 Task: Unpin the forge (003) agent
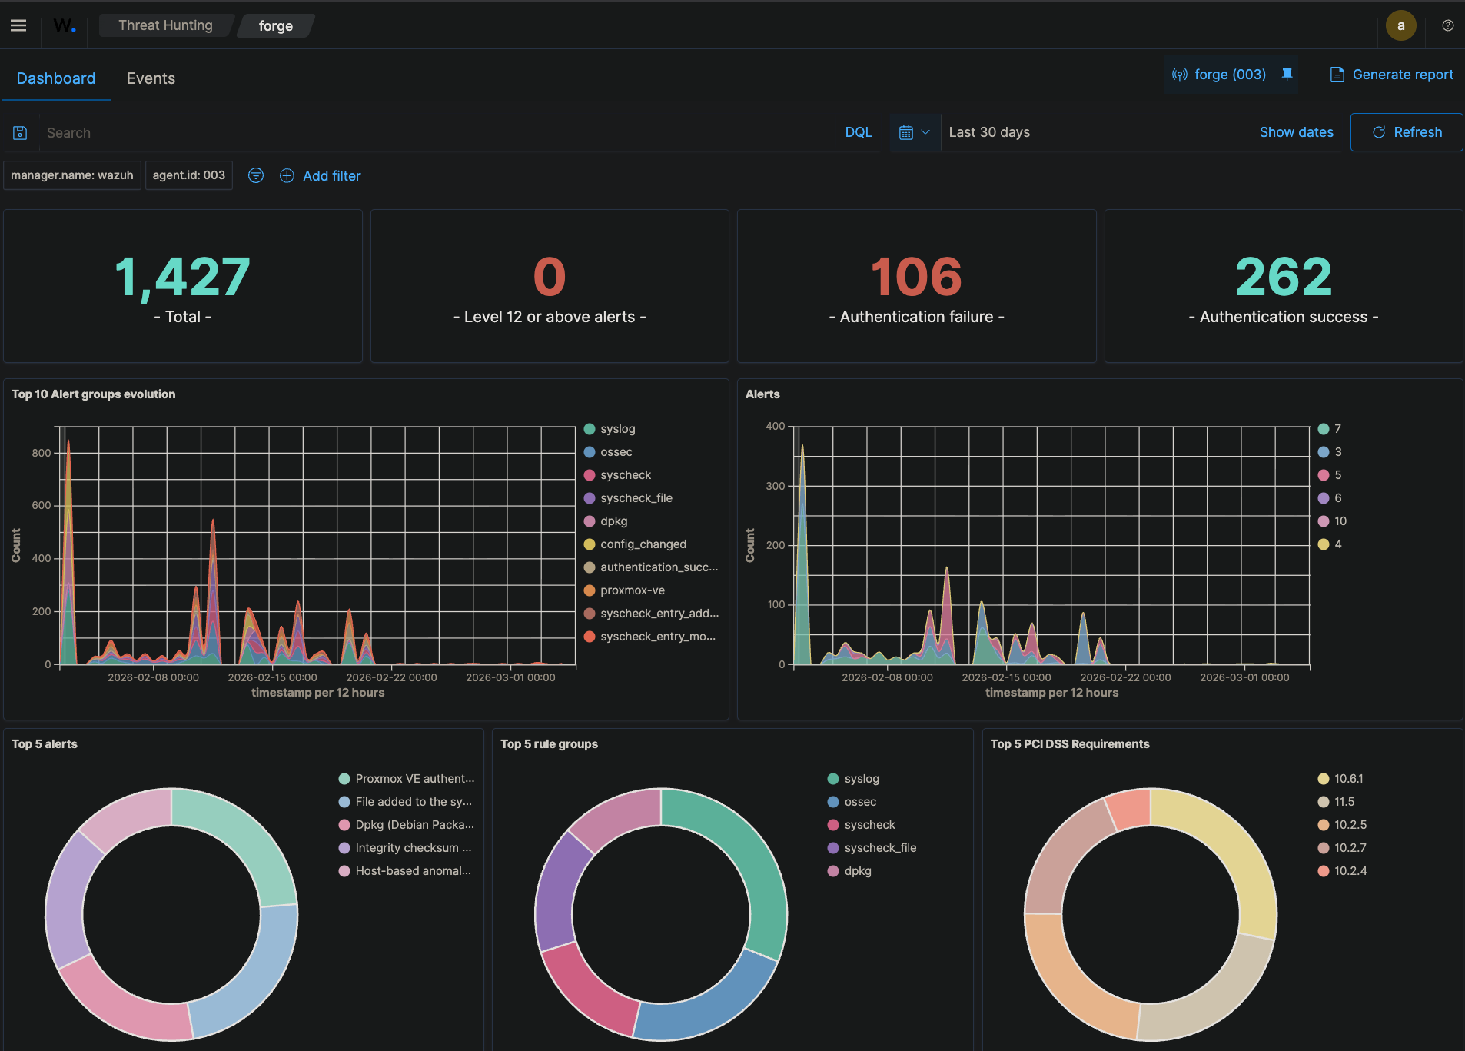pyautogui.click(x=1287, y=75)
